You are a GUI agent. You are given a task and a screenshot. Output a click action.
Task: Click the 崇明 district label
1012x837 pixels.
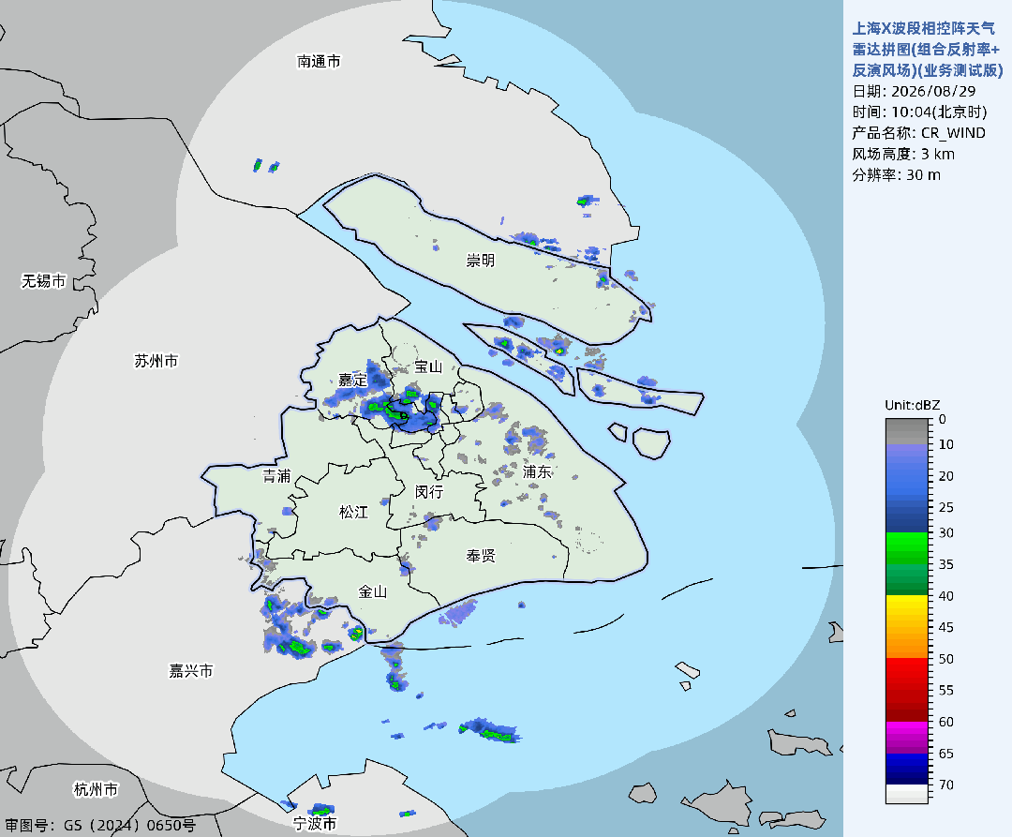[x=480, y=260]
